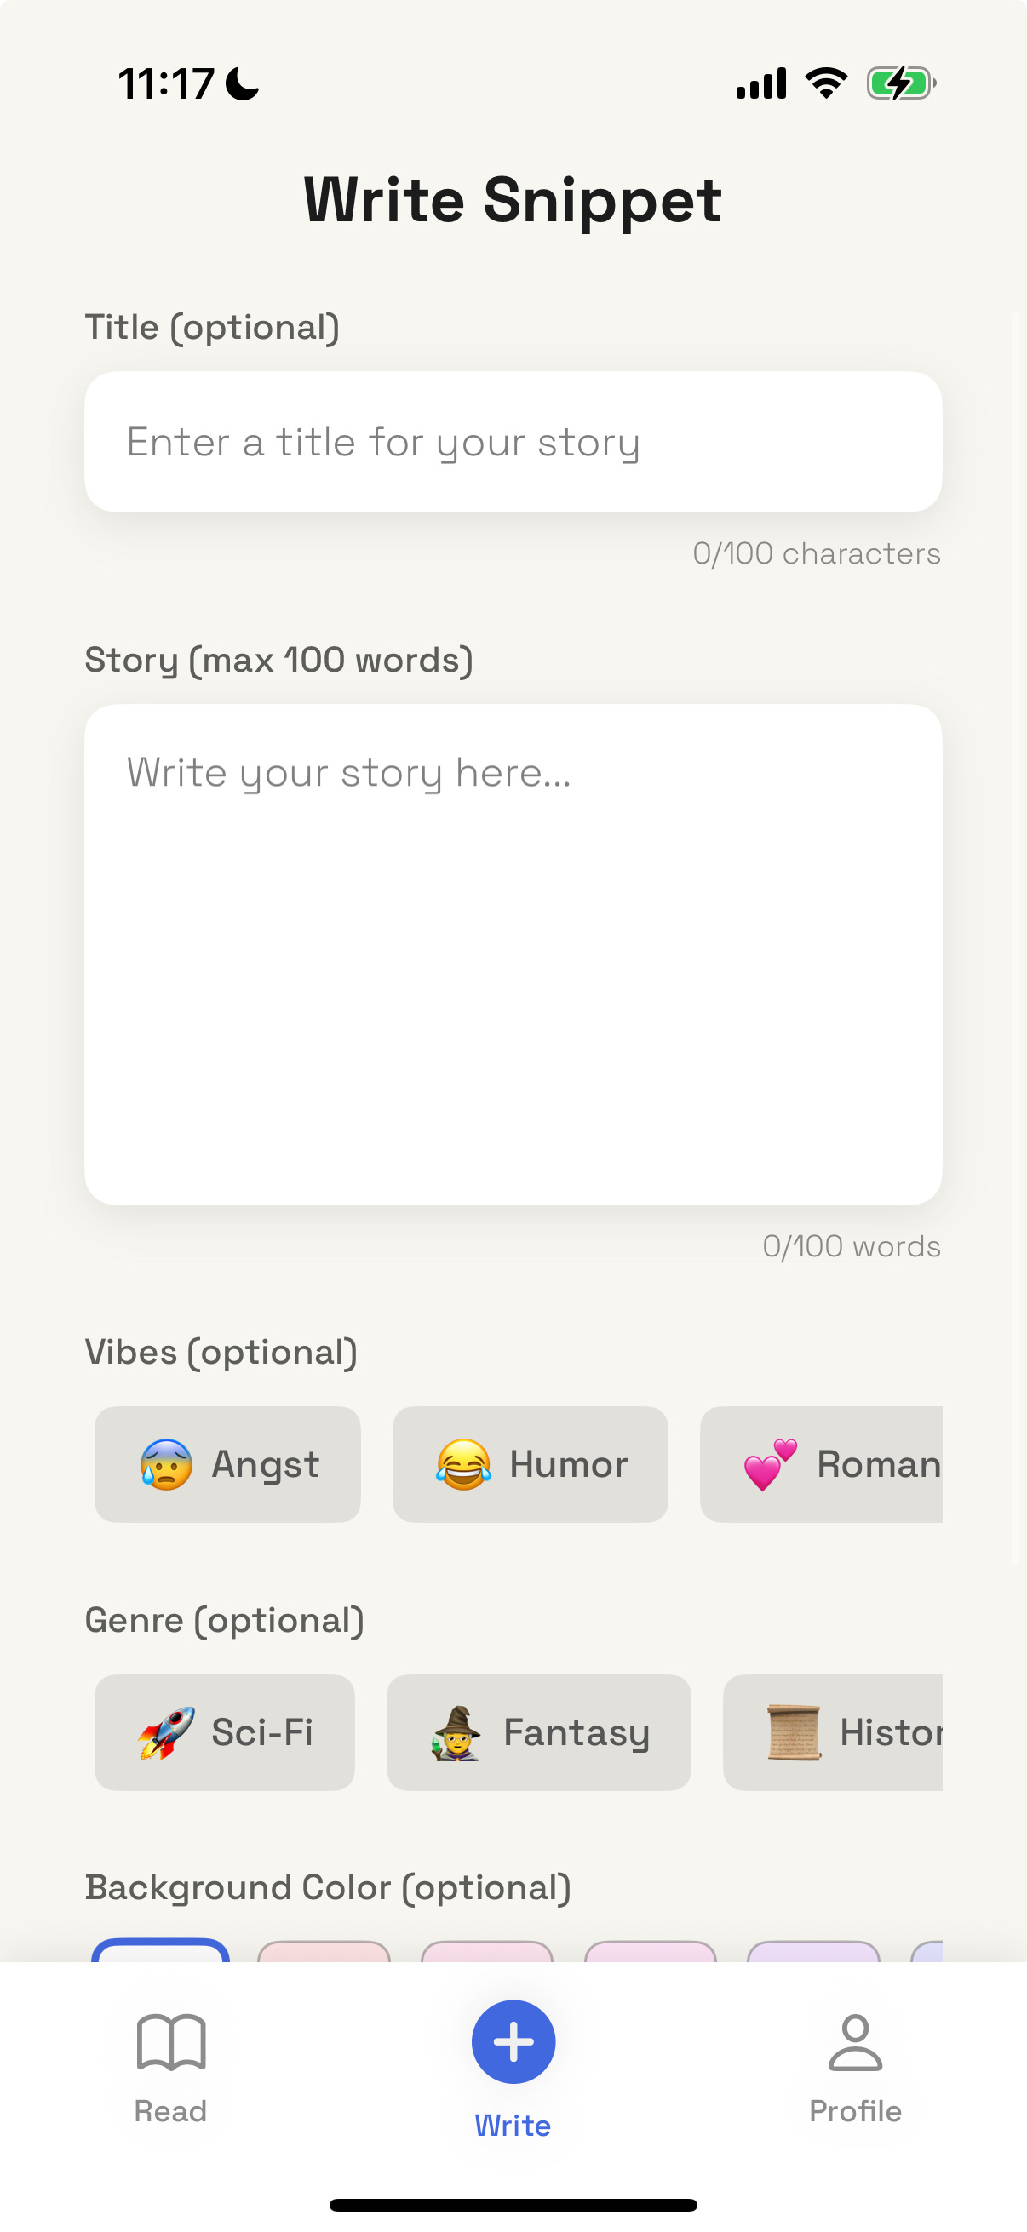This screenshot has height=2232, width=1027.
Task: Open the Read tab book icon
Action: point(170,2041)
